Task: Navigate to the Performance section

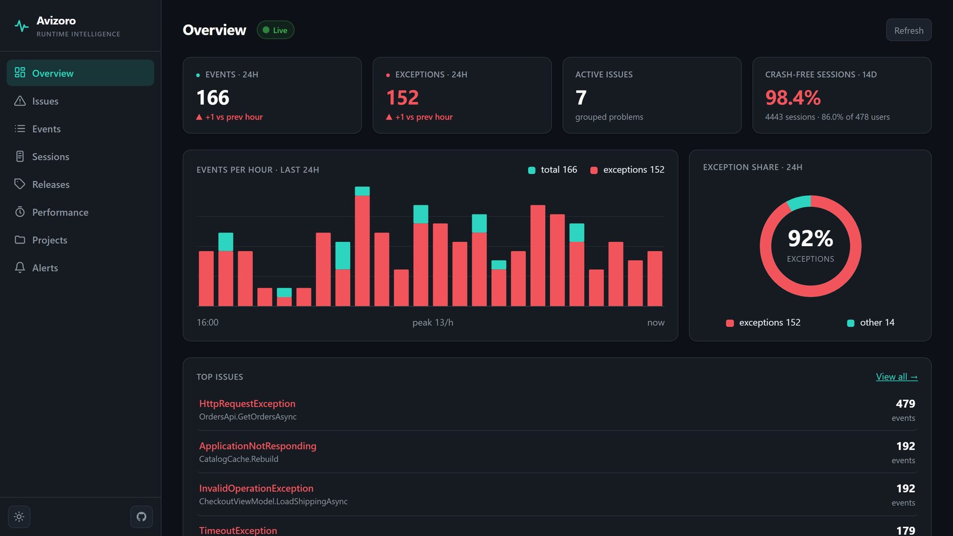Action: [80, 212]
